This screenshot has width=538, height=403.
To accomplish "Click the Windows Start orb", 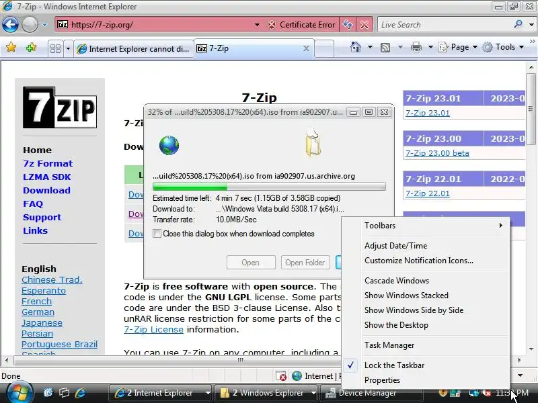I will click(x=20, y=392).
